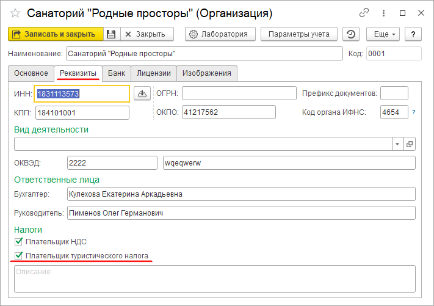Screen dimensions: 434x306
Task: Open Параметры учета
Action: click(x=299, y=34)
